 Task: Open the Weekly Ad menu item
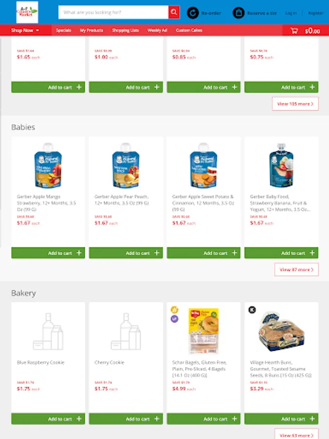(157, 30)
